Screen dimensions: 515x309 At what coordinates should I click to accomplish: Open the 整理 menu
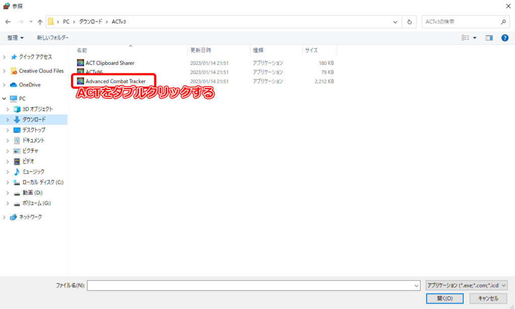pos(16,38)
